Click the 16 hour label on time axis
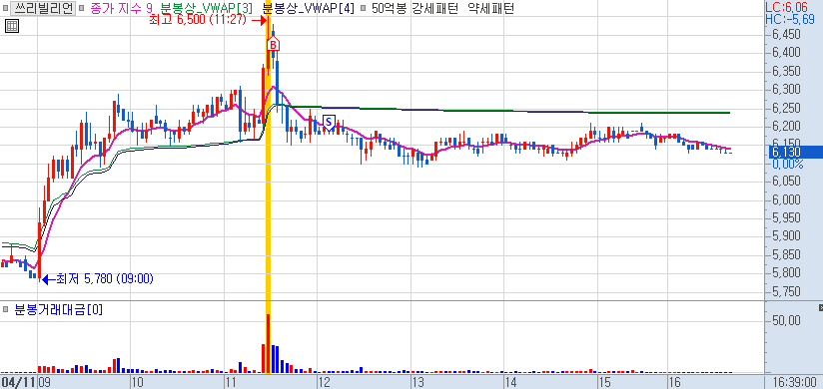823x389 pixels. point(674,382)
